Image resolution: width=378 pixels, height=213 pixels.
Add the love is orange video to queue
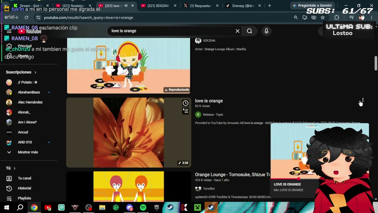click(185, 111)
